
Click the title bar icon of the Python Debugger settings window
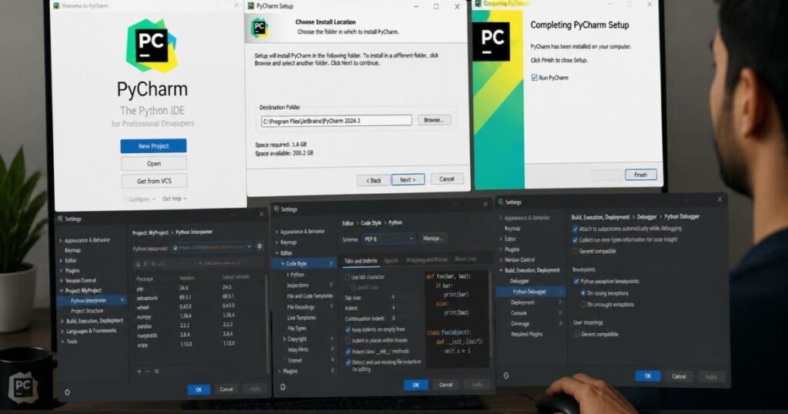pyautogui.click(x=500, y=202)
